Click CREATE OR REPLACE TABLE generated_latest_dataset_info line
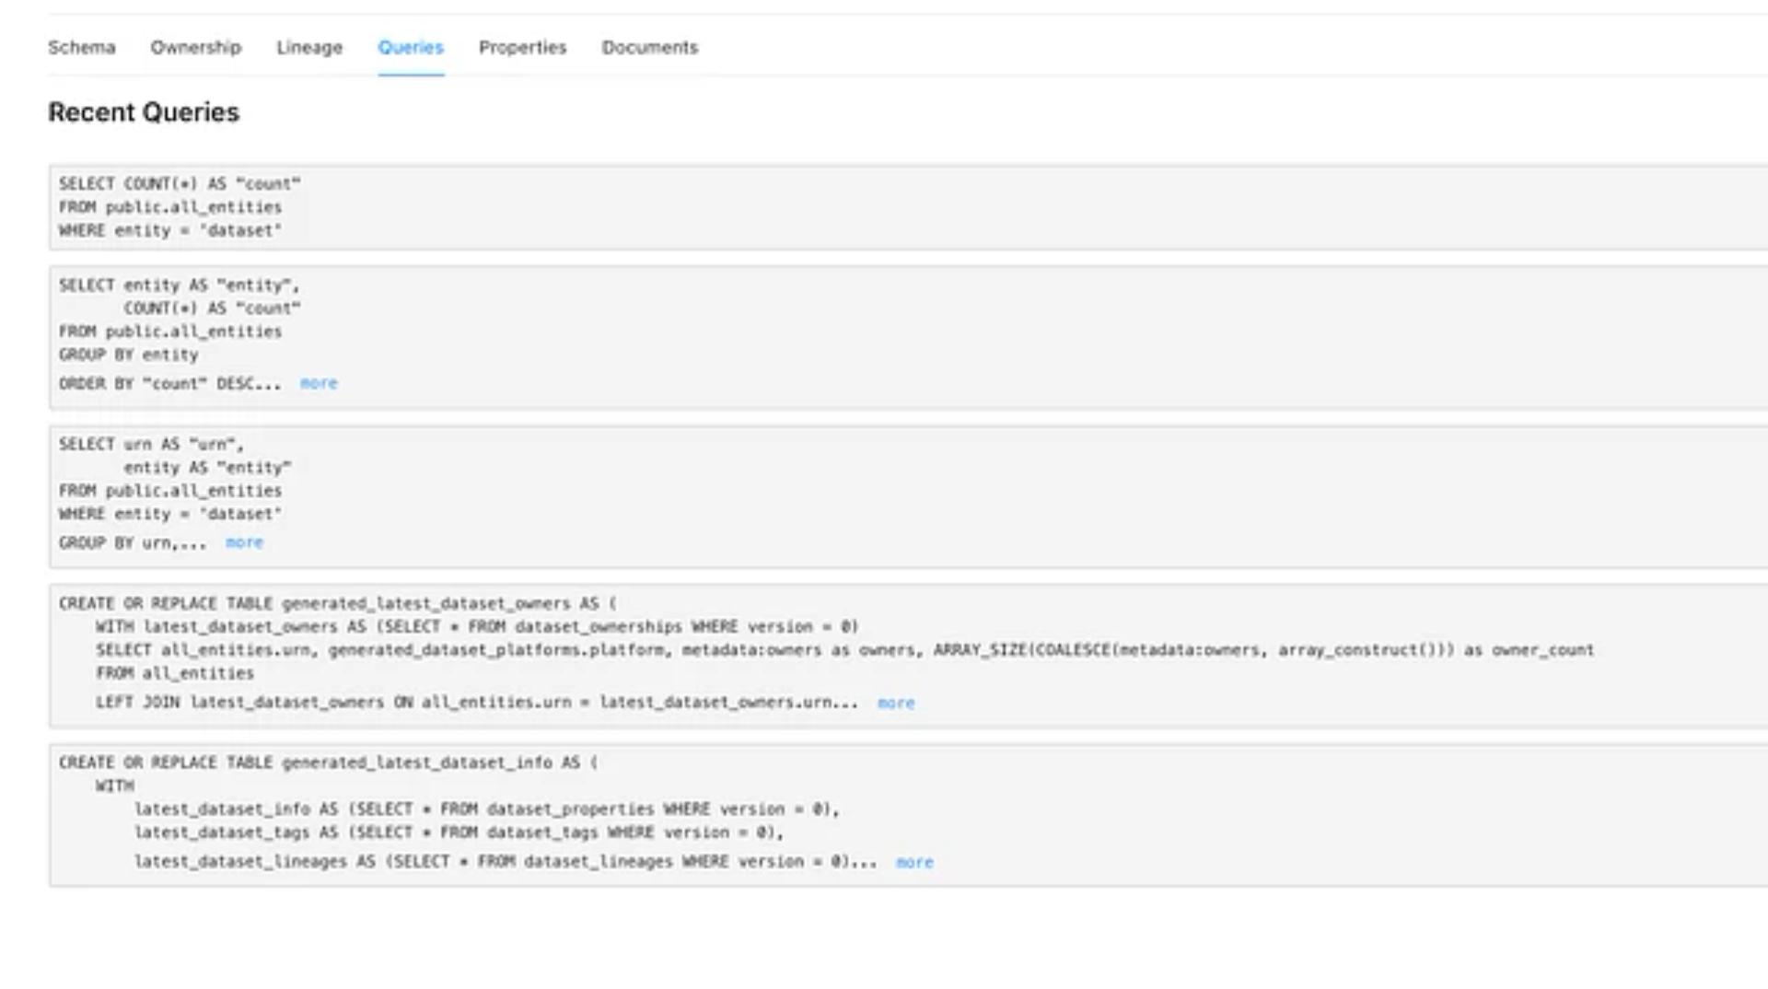Screen dimensions: 1768x989 click(x=329, y=762)
